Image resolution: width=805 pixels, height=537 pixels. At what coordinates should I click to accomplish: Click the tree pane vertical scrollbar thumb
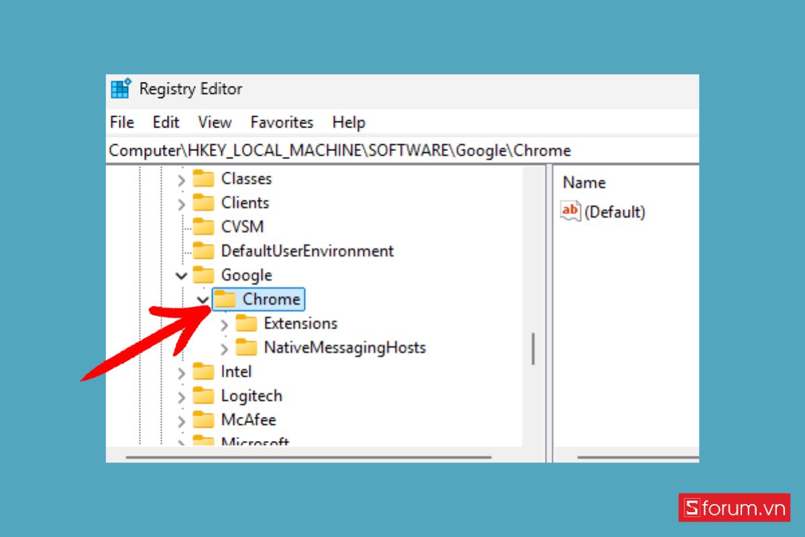(x=533, y=349)
